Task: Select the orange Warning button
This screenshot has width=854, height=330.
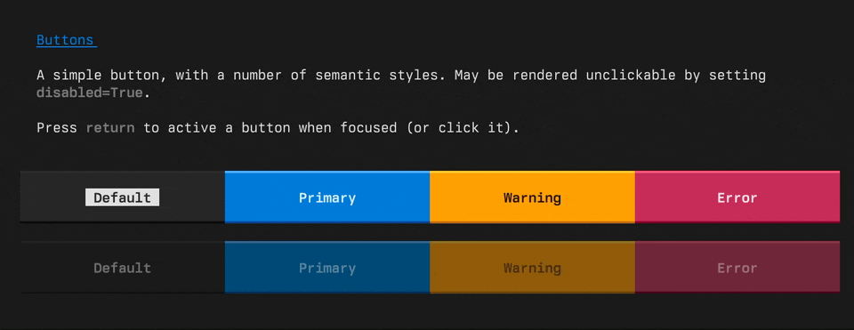Action: [x=532, y=197]
